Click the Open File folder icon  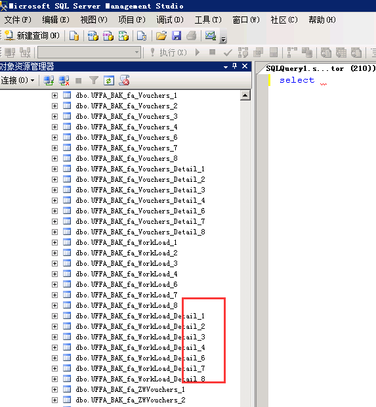tap(161, 35)
